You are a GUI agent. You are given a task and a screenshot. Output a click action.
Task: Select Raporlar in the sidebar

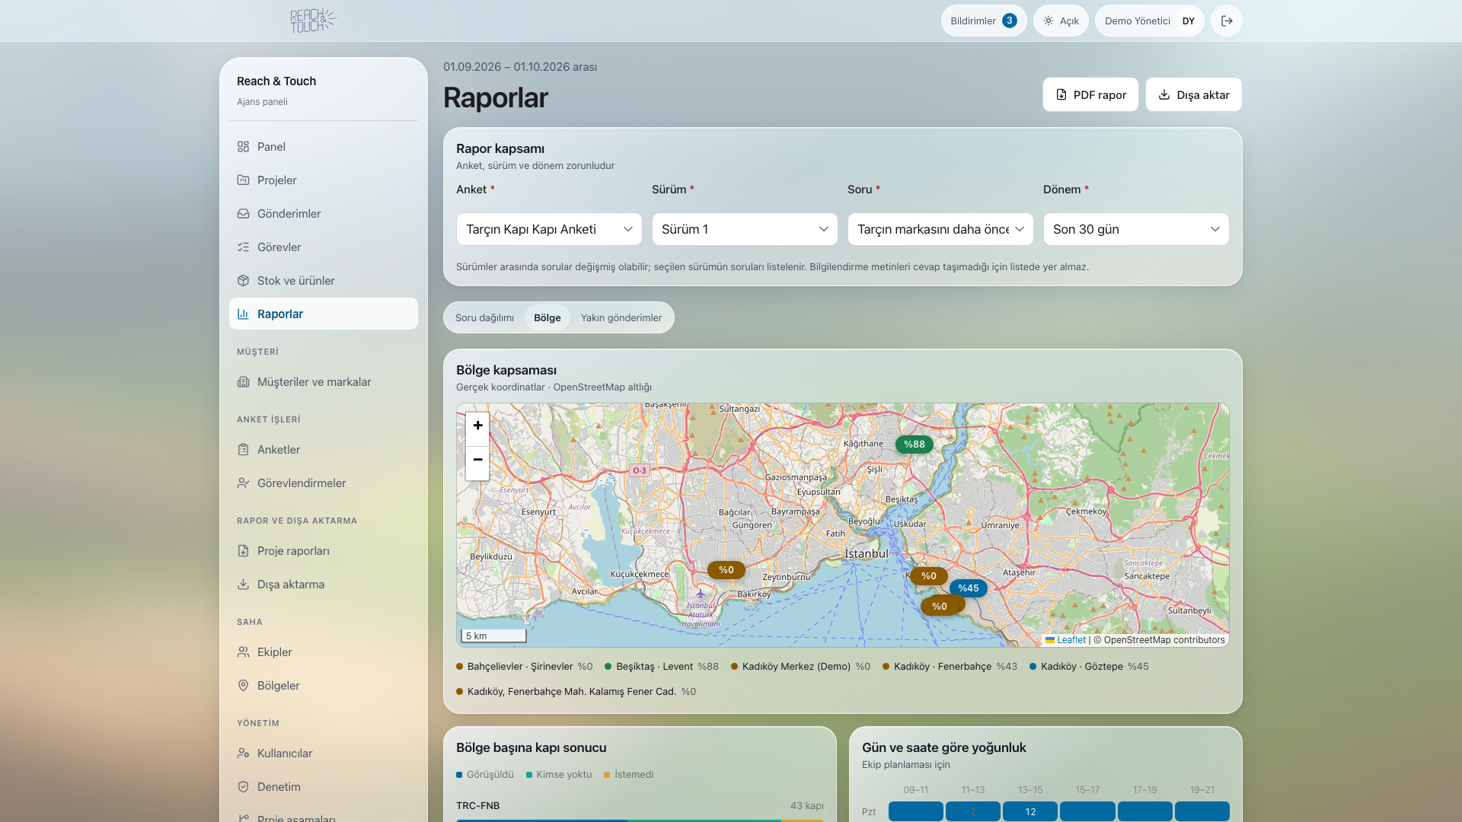(324, 314)
